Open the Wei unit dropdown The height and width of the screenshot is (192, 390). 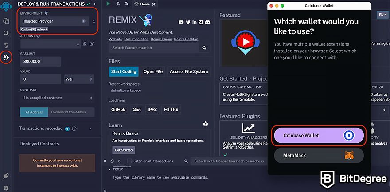tap(79, 79)
